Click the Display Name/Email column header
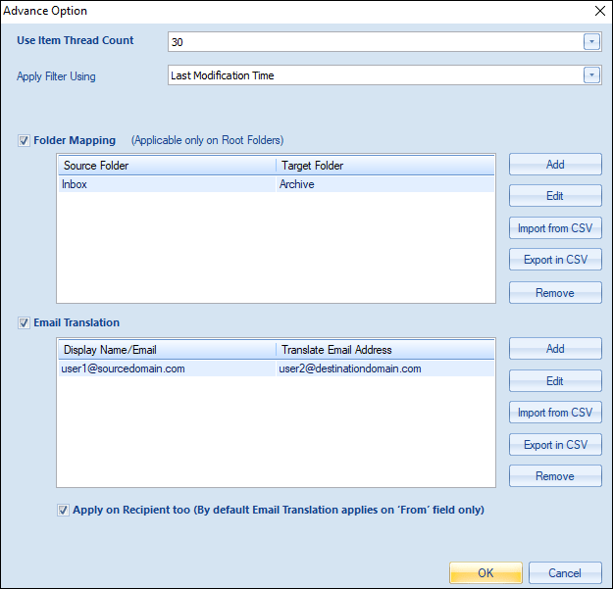613x589 pixels. tap(167, 350)
